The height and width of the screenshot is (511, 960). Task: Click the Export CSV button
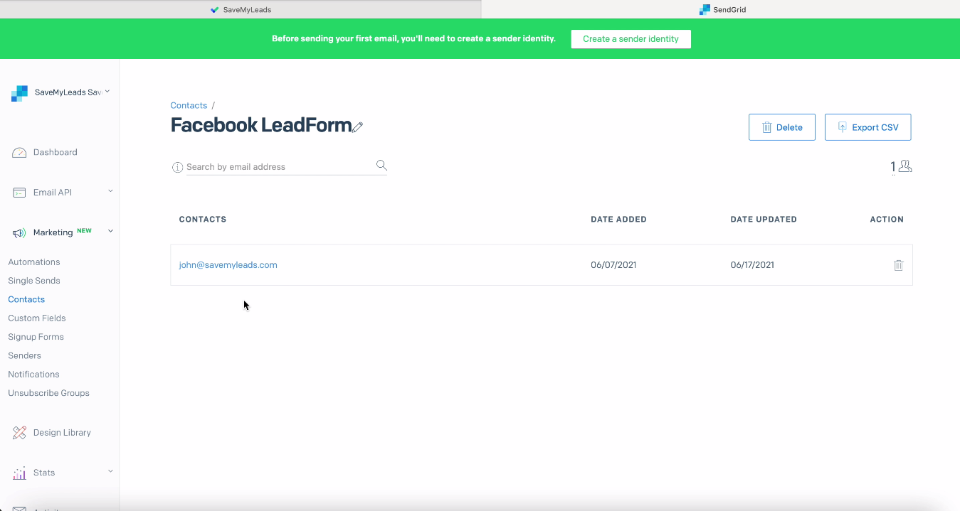867,127
